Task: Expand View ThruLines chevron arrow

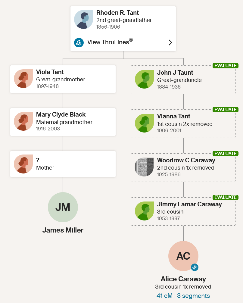Action: (x=170, y=42)
